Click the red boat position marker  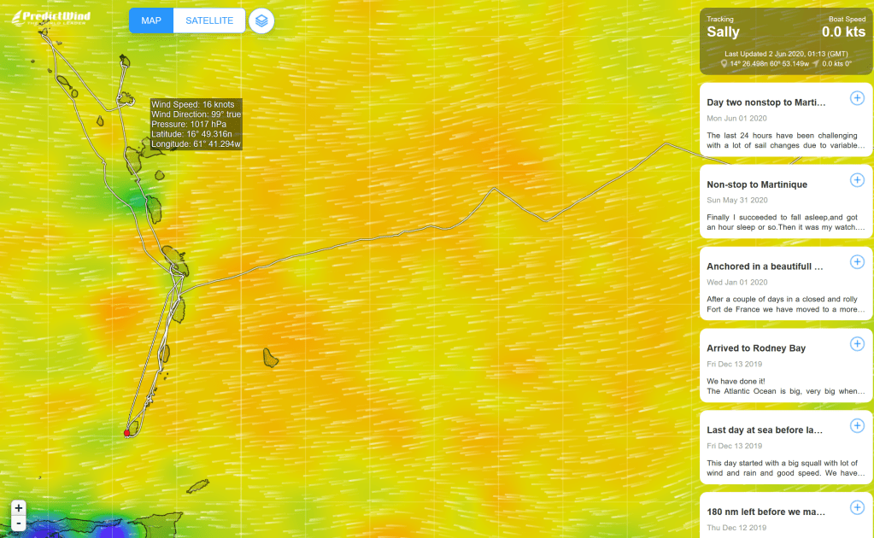pos(126,433)
